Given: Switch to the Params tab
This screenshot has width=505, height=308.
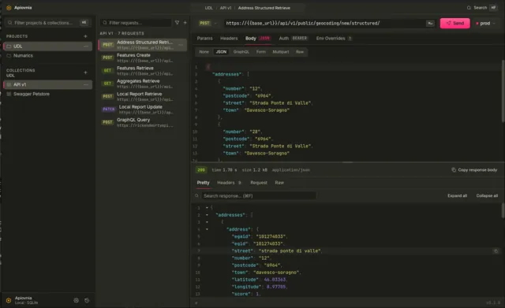Looking at the screenshot, I should (x=204, y=39).
